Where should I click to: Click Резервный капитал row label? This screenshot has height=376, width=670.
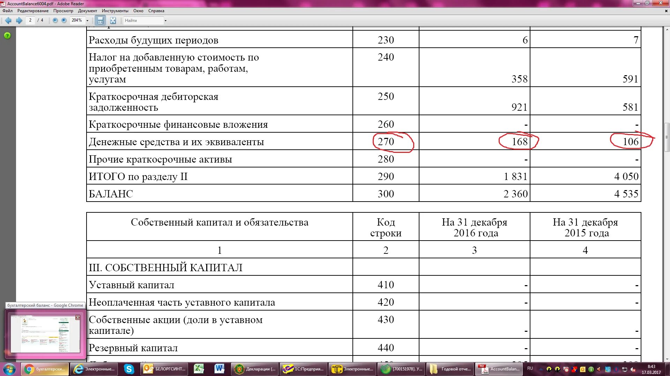133,348
